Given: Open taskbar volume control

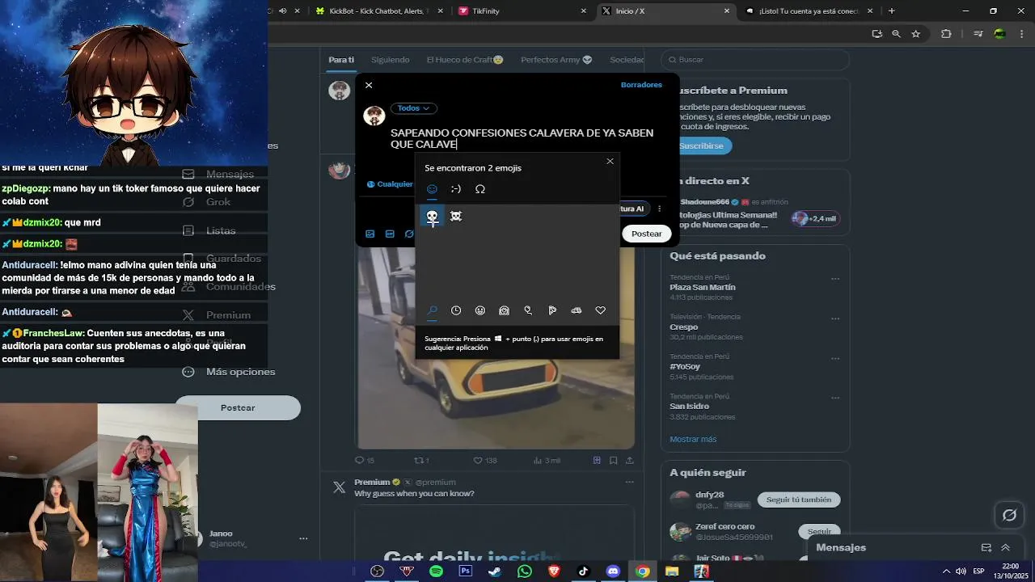Looking at the screenshot, I should pyautogui.click(x=961, y=571).
